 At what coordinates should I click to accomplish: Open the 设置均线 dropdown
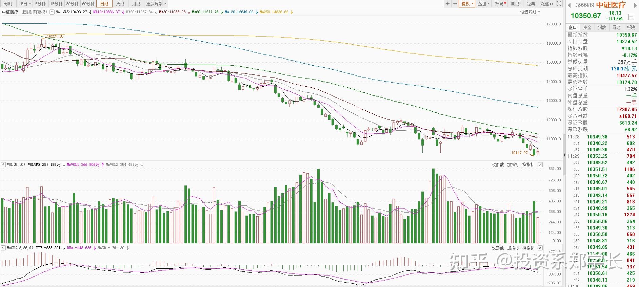(530, 12)
